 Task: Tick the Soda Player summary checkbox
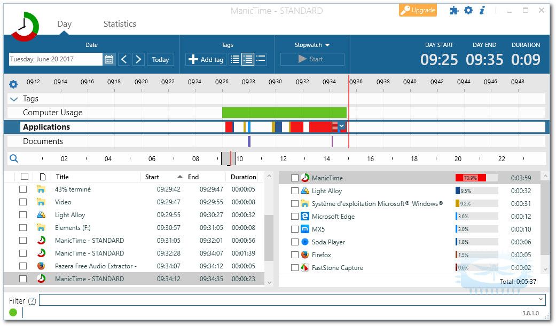(295, 242)
